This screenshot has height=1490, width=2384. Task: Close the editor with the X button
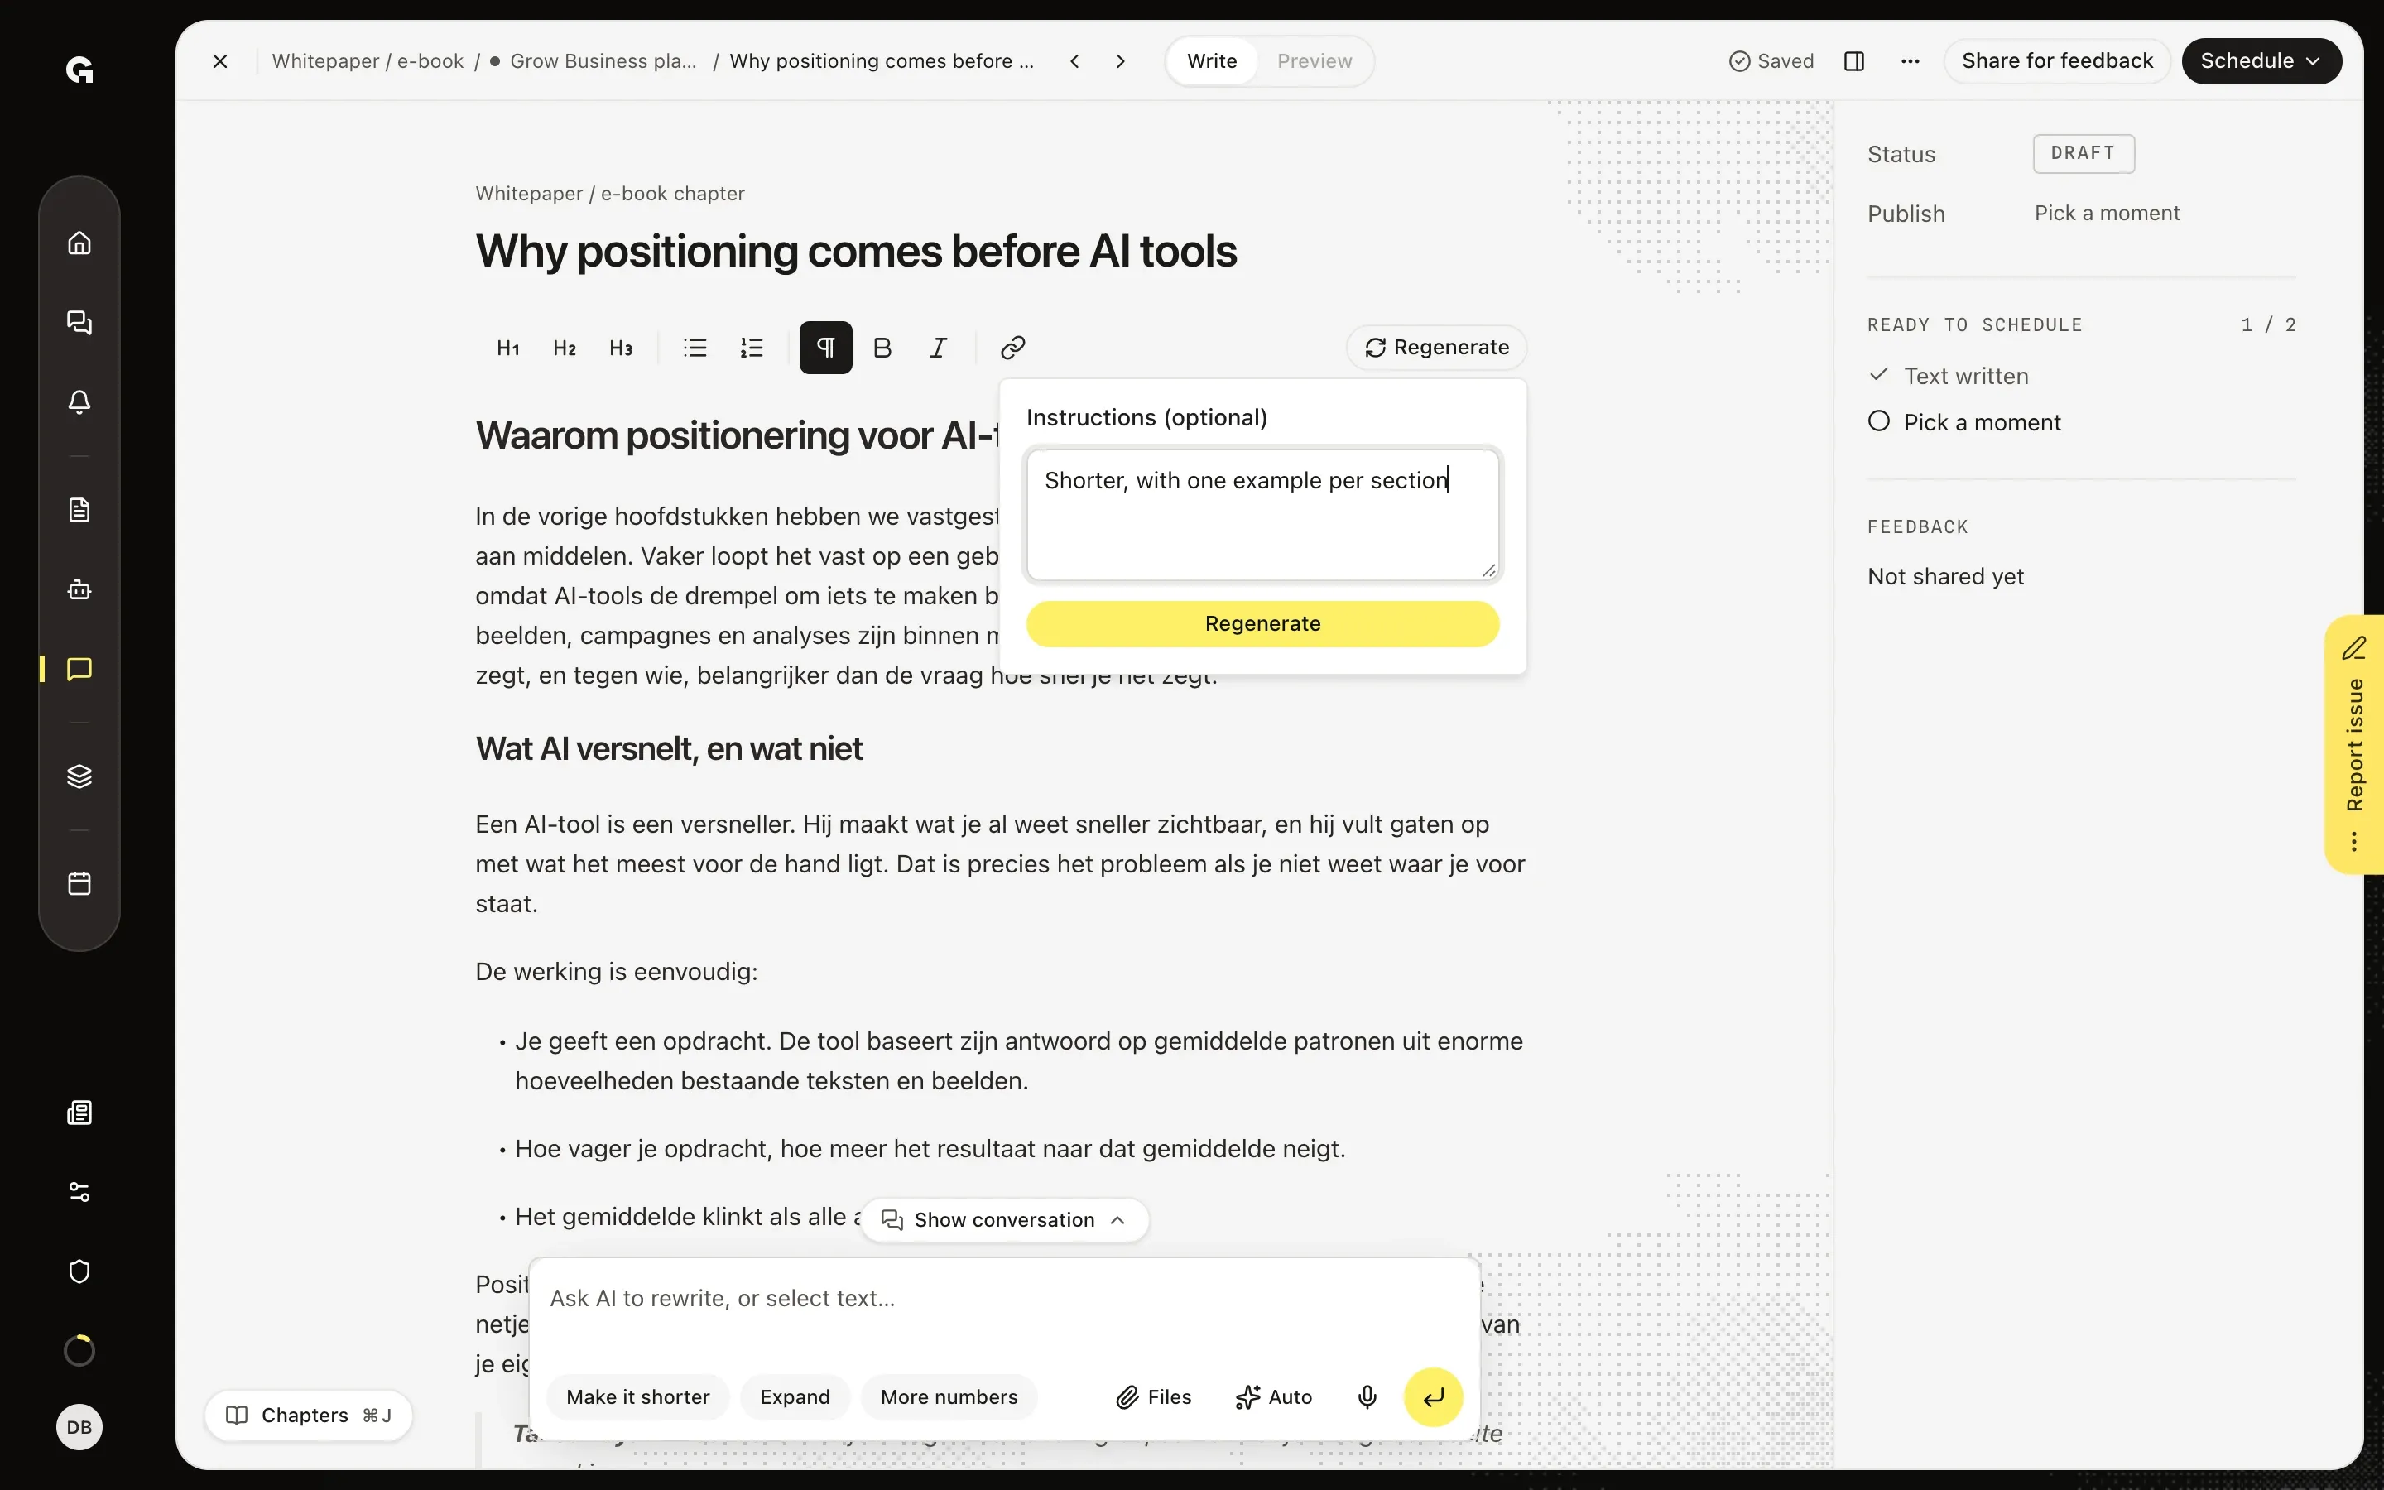coord(219,61)
